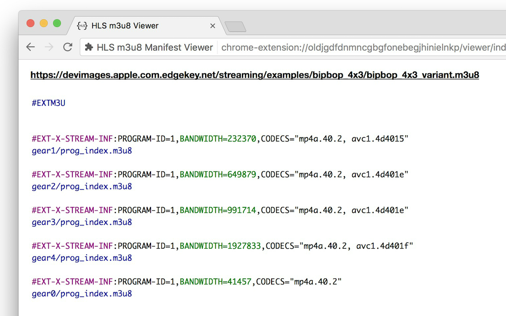506x316 pixels.
Task: Open gear0/prog_index.m3u8 link
Action: tap(82, 294)
